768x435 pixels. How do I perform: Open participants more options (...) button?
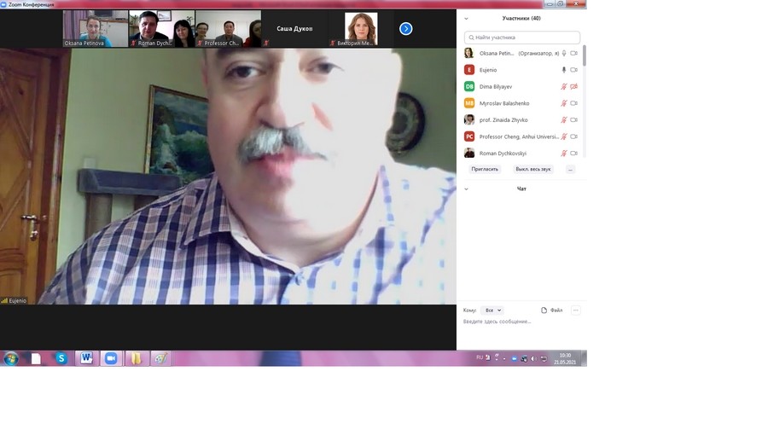pos(570,169)
